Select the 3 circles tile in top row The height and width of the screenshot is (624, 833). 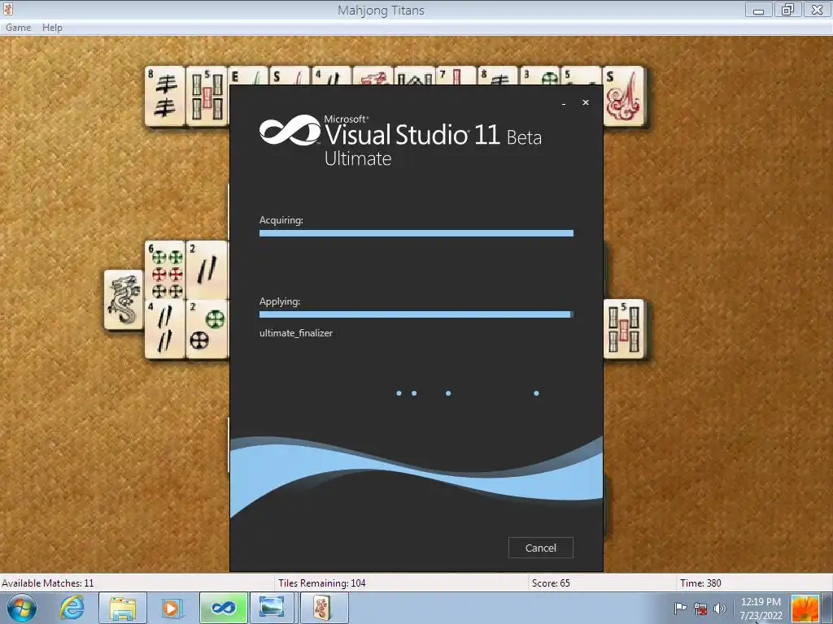(540, 76)
